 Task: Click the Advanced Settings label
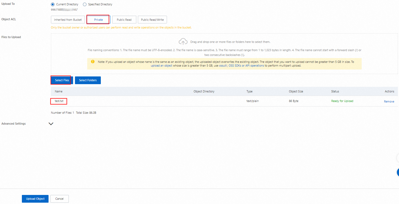14,124
